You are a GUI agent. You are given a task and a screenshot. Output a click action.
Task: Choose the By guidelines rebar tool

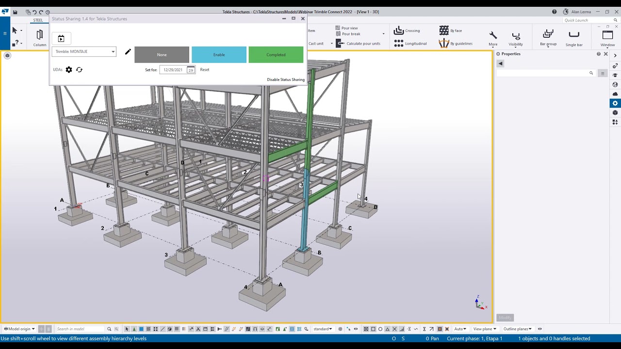point(456,44)
